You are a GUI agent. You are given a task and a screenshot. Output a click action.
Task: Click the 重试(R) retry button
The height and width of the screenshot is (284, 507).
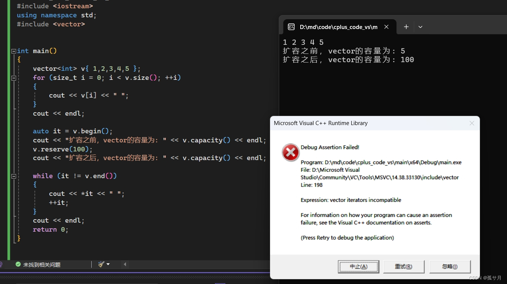click(x=404, y=267)
